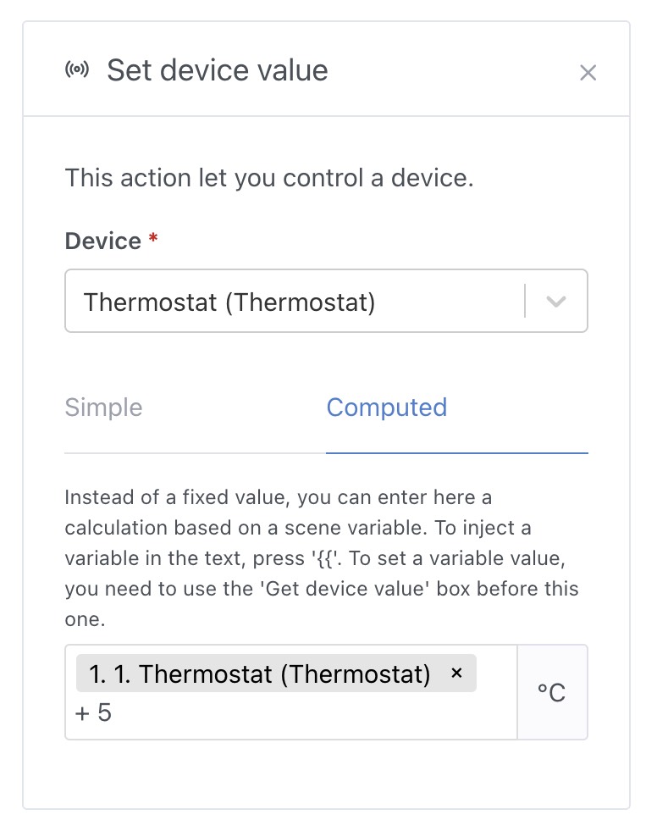Remove the '1. Thermostat (Thermostat)' variable chip
Image resolution: width=657 pixels, height=837 pixels.
pyautogui.click(x=457, y=673)
